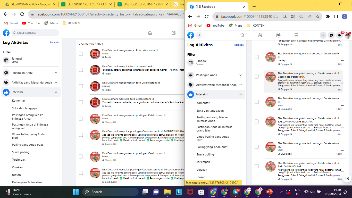Open 'YouTube' bookmark in right window
352x198 pixels.
pos(216,26)
